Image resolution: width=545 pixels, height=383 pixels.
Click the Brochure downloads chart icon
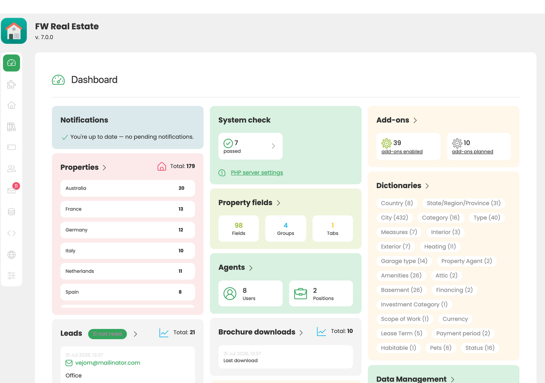coord(322,332)
